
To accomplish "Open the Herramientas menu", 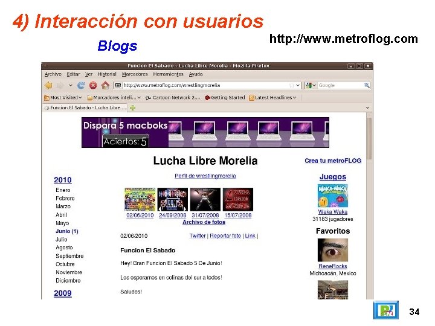I will [168, 74].
